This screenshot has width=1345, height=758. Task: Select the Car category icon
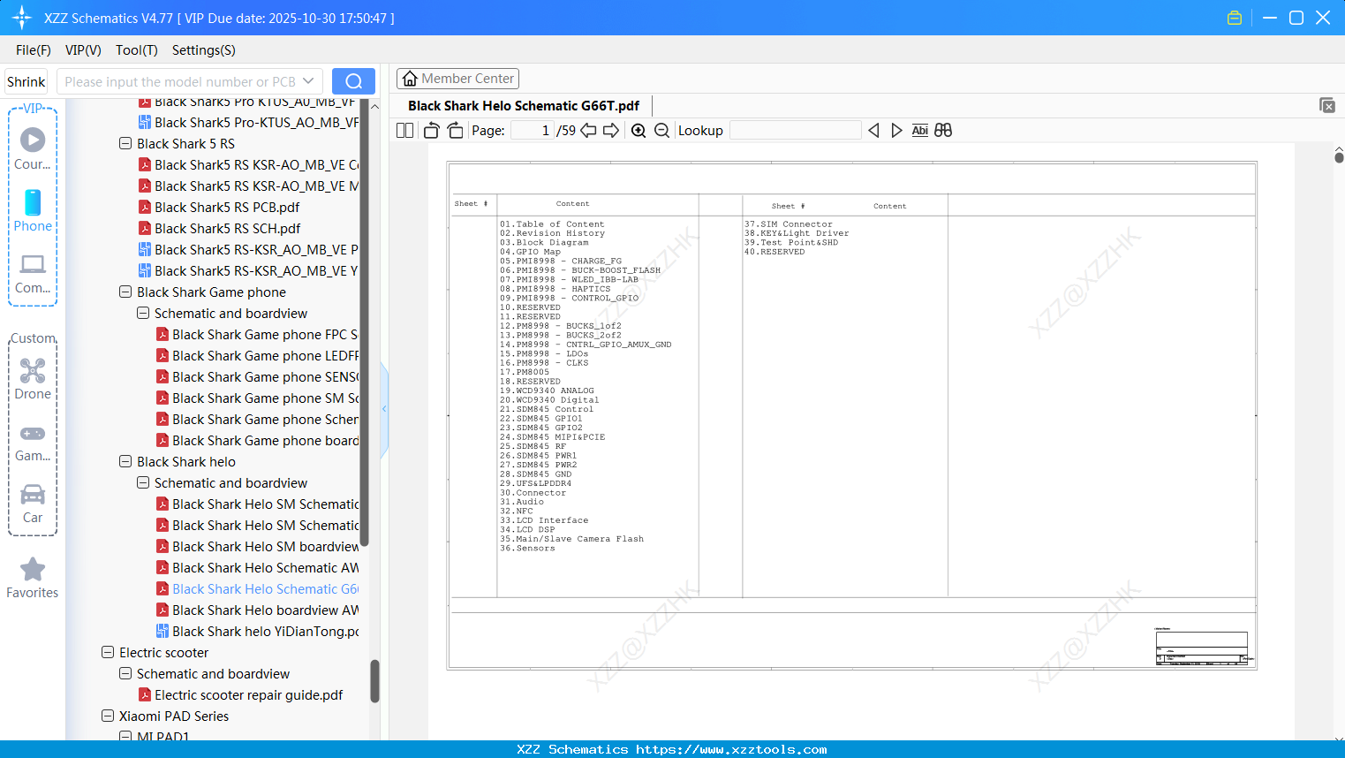point(33,504)
